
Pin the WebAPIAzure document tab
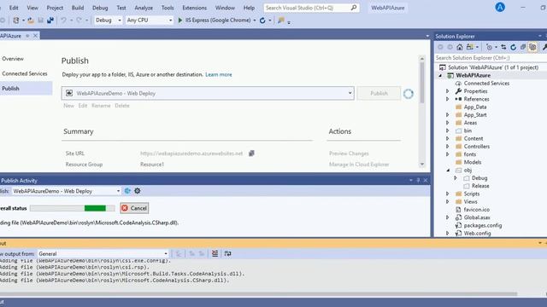click(x=27, y=36)
